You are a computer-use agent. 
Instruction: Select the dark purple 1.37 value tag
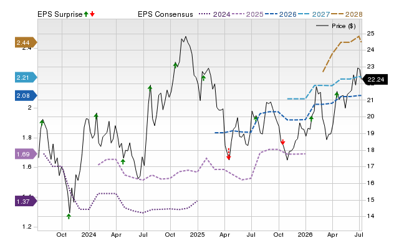coord(26,201)
